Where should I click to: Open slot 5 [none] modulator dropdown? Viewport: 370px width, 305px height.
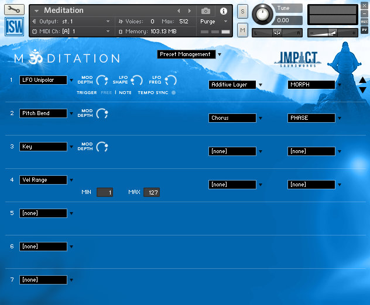coord(43,213)
